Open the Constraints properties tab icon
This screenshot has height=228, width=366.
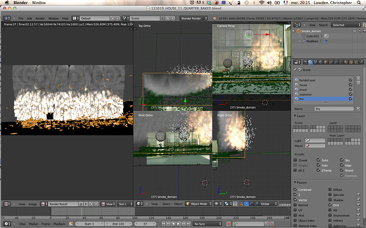pos(331,62)
